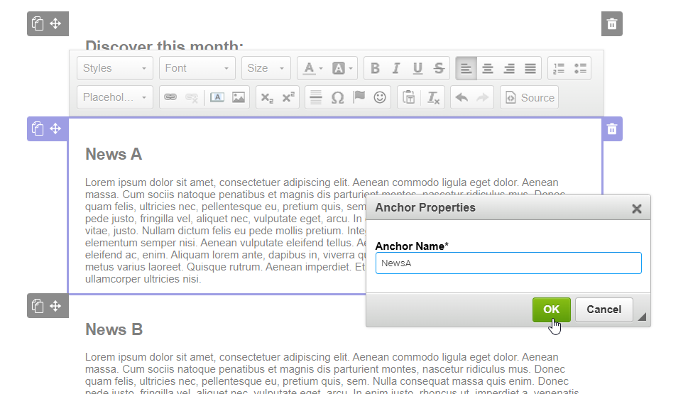Toggle italic formatting
This screenshot has width=688, height=394.
tap(396, 68)
